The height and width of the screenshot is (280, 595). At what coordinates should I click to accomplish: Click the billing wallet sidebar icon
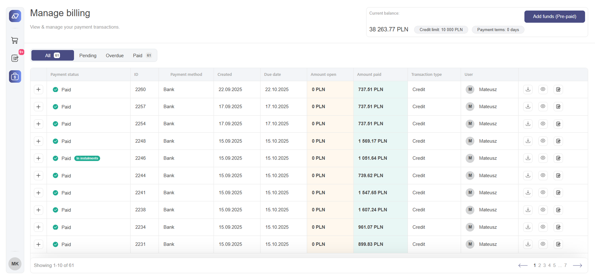coord(15,76)
